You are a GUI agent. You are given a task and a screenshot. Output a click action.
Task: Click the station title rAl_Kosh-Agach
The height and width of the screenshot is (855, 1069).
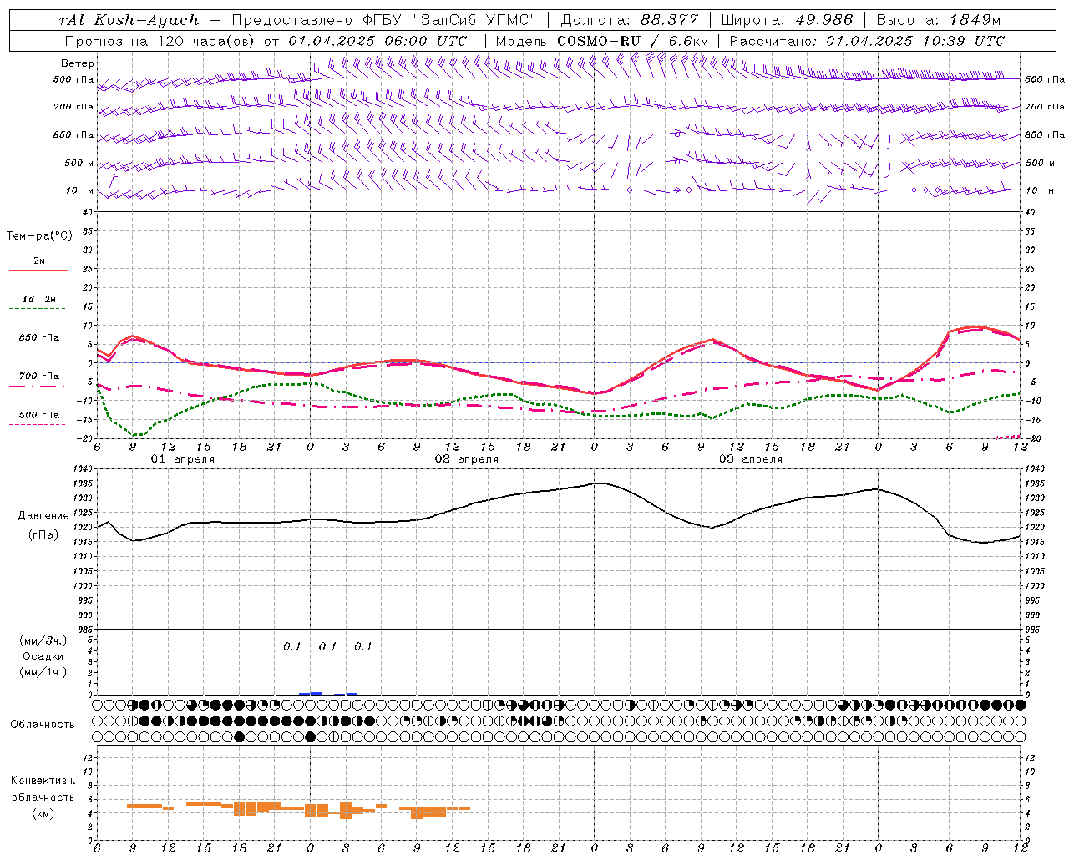pyautogui.click(x=129, y=20)
